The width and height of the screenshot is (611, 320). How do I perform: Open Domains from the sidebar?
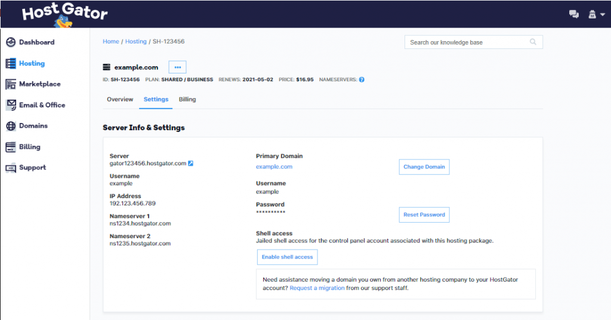point(33,125)
